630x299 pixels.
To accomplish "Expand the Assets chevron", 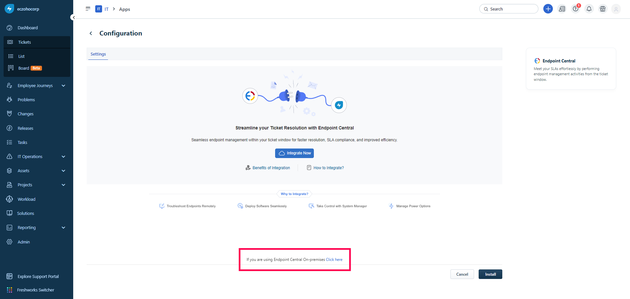I will point(63,171).
